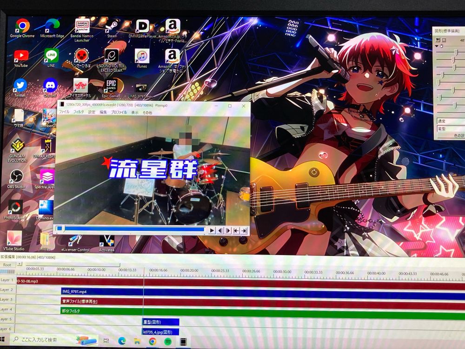This screenshot has width=465, height=349.
Task: Select k0735_4.jpg(図形) clip on Layer 6
Action: pyautogui.click(x=161, y=332)
